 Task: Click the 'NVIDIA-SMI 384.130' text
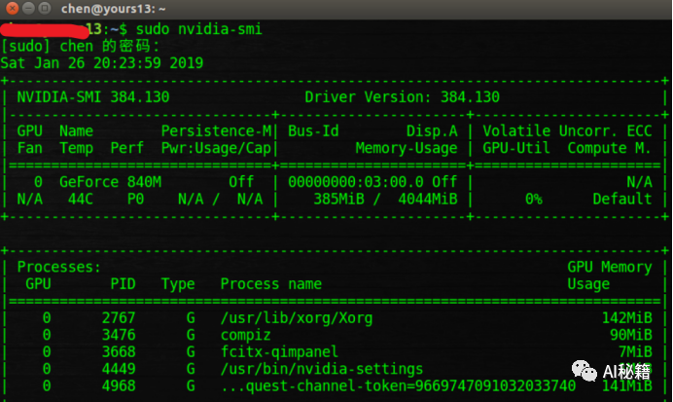(93, 97)
